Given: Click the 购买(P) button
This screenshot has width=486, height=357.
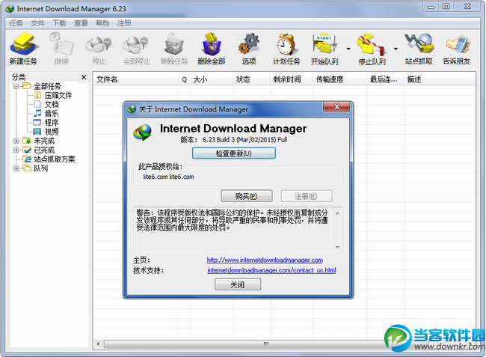Looking at the screenshot, I should tap(247, 196).
